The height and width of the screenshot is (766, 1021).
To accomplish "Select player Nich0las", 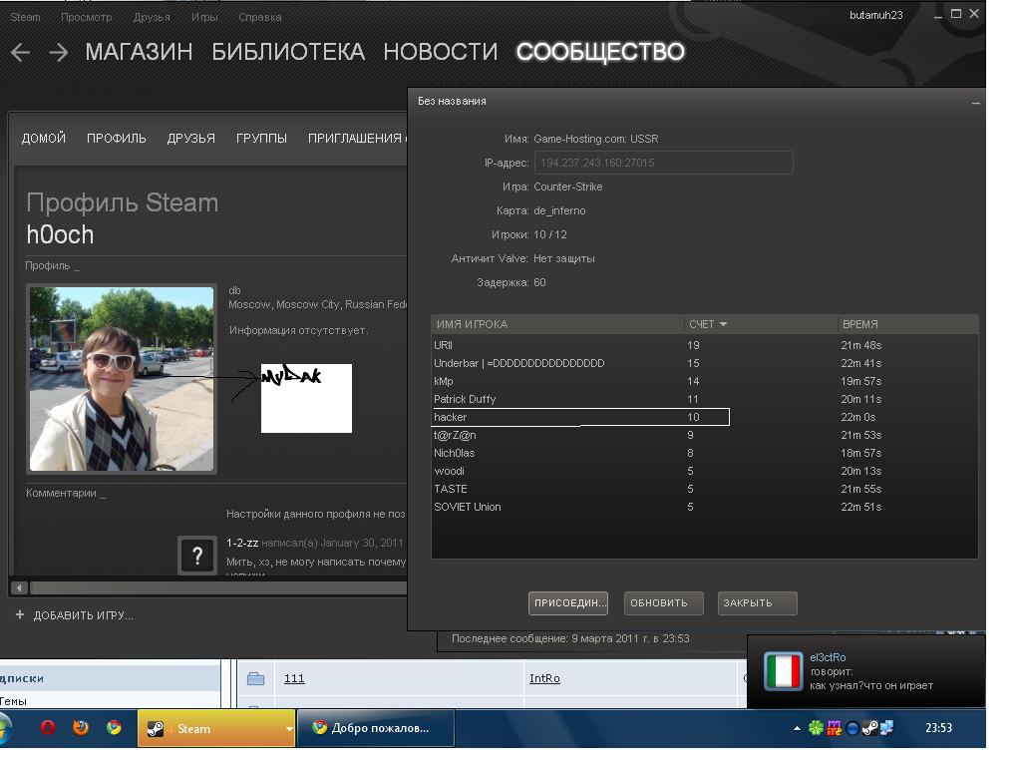I will (x=705, y=453).
